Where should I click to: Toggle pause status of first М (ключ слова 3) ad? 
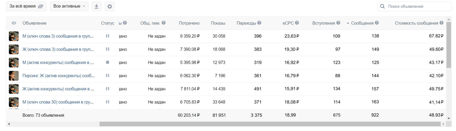pyautogui.click(x=108, y=36)
